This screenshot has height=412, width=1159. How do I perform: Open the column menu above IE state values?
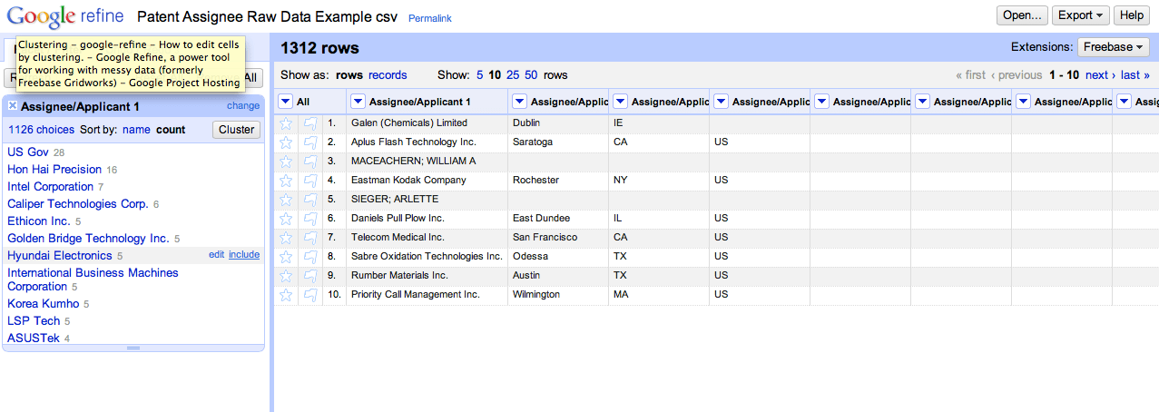point(620,102)
